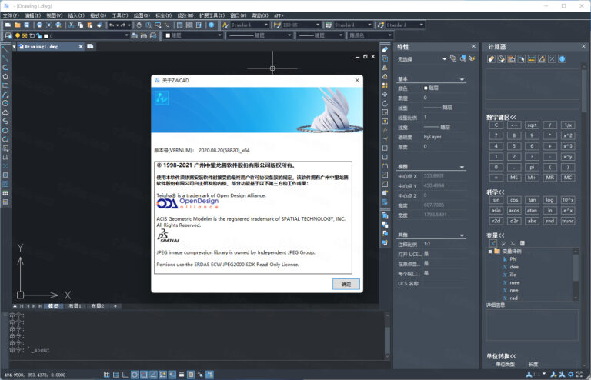Click the Print icon in toolbar
The height and width of the screenshot is (380, 591).
tap(39, 25)
